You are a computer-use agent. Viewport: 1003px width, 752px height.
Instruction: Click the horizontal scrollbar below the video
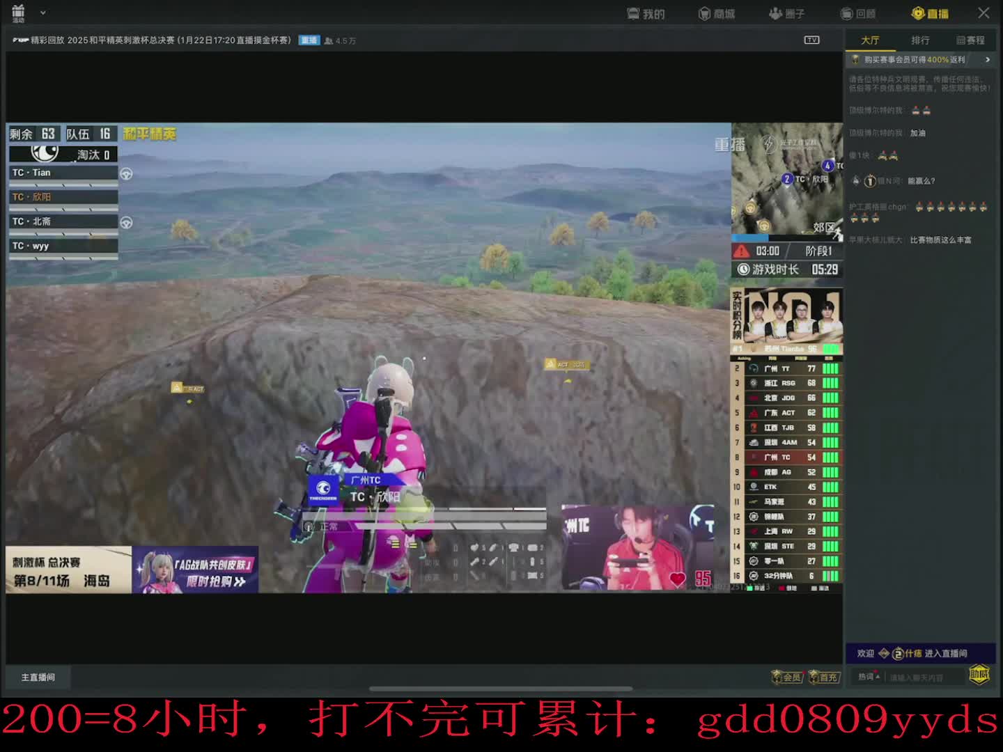pos(500,689)
